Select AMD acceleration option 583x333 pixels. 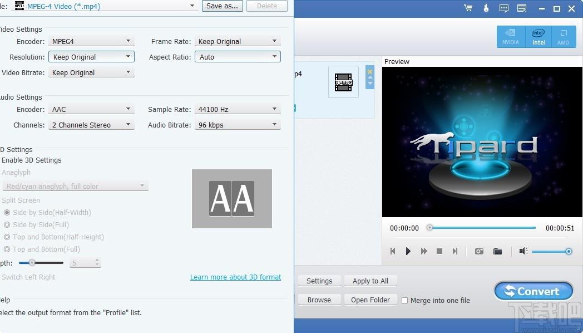[564, 36]
